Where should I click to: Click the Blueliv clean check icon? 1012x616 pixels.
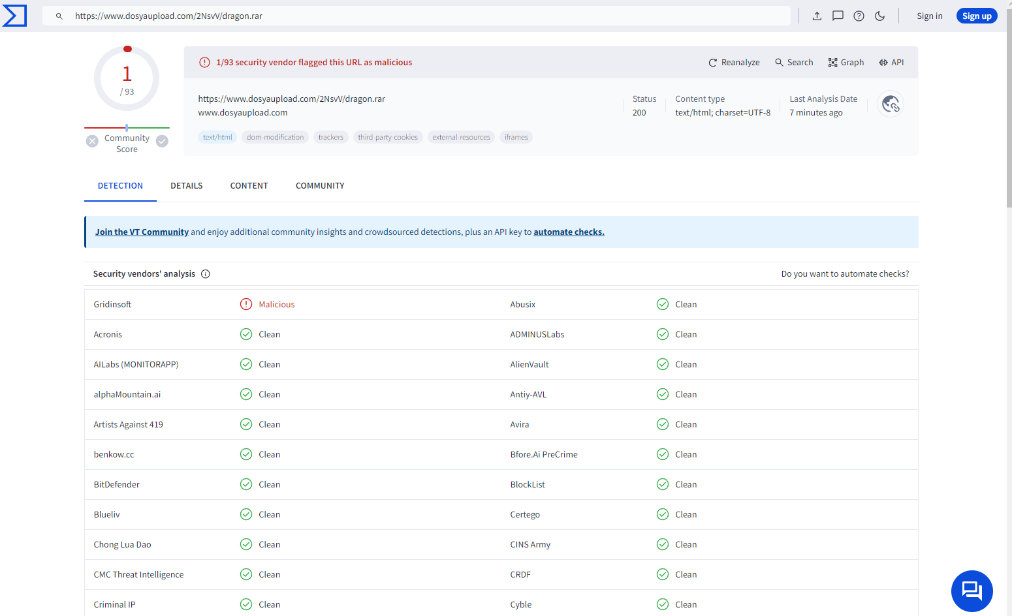[246, 514]
